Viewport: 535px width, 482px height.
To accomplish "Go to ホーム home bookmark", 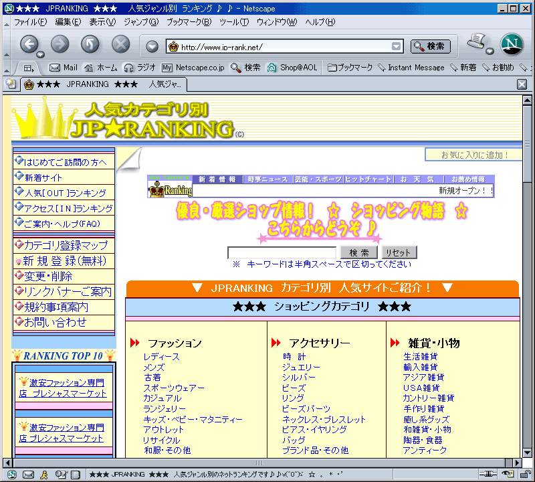I will click(x=101, y=68).
